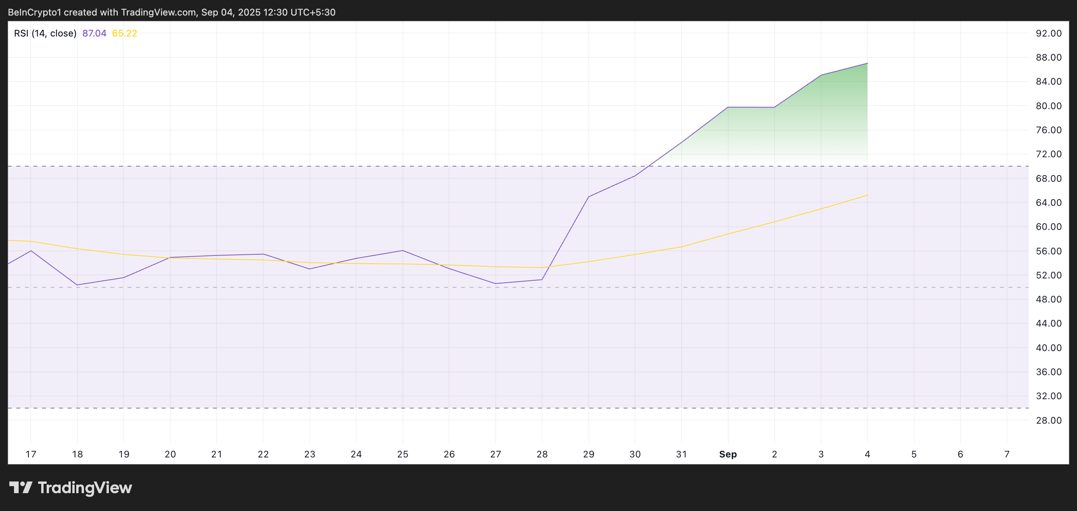The width and height of the screenshot is (1077, 511).
Task: Click the date label 28 on time axis
Action: [542, 454]
